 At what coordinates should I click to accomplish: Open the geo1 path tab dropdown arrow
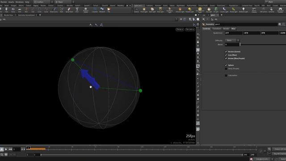pos(218,15)
